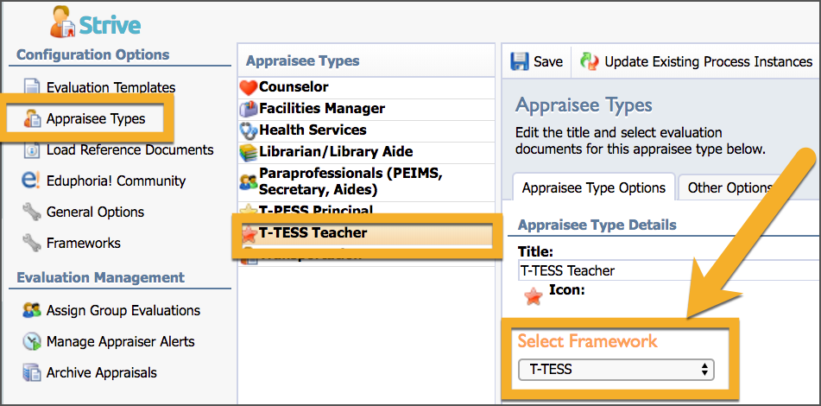Click the Frameworks wrench icon
Viewport: 821px width, 406px height.
(31, 243)
